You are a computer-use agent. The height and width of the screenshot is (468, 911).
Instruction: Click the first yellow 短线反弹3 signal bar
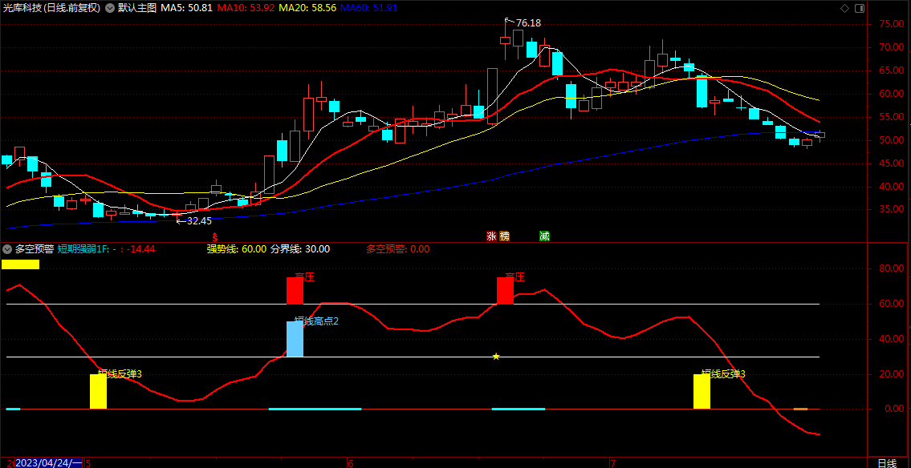pos(98,391)
